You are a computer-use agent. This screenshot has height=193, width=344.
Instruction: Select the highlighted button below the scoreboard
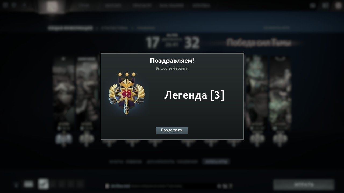tap(216, 161)
